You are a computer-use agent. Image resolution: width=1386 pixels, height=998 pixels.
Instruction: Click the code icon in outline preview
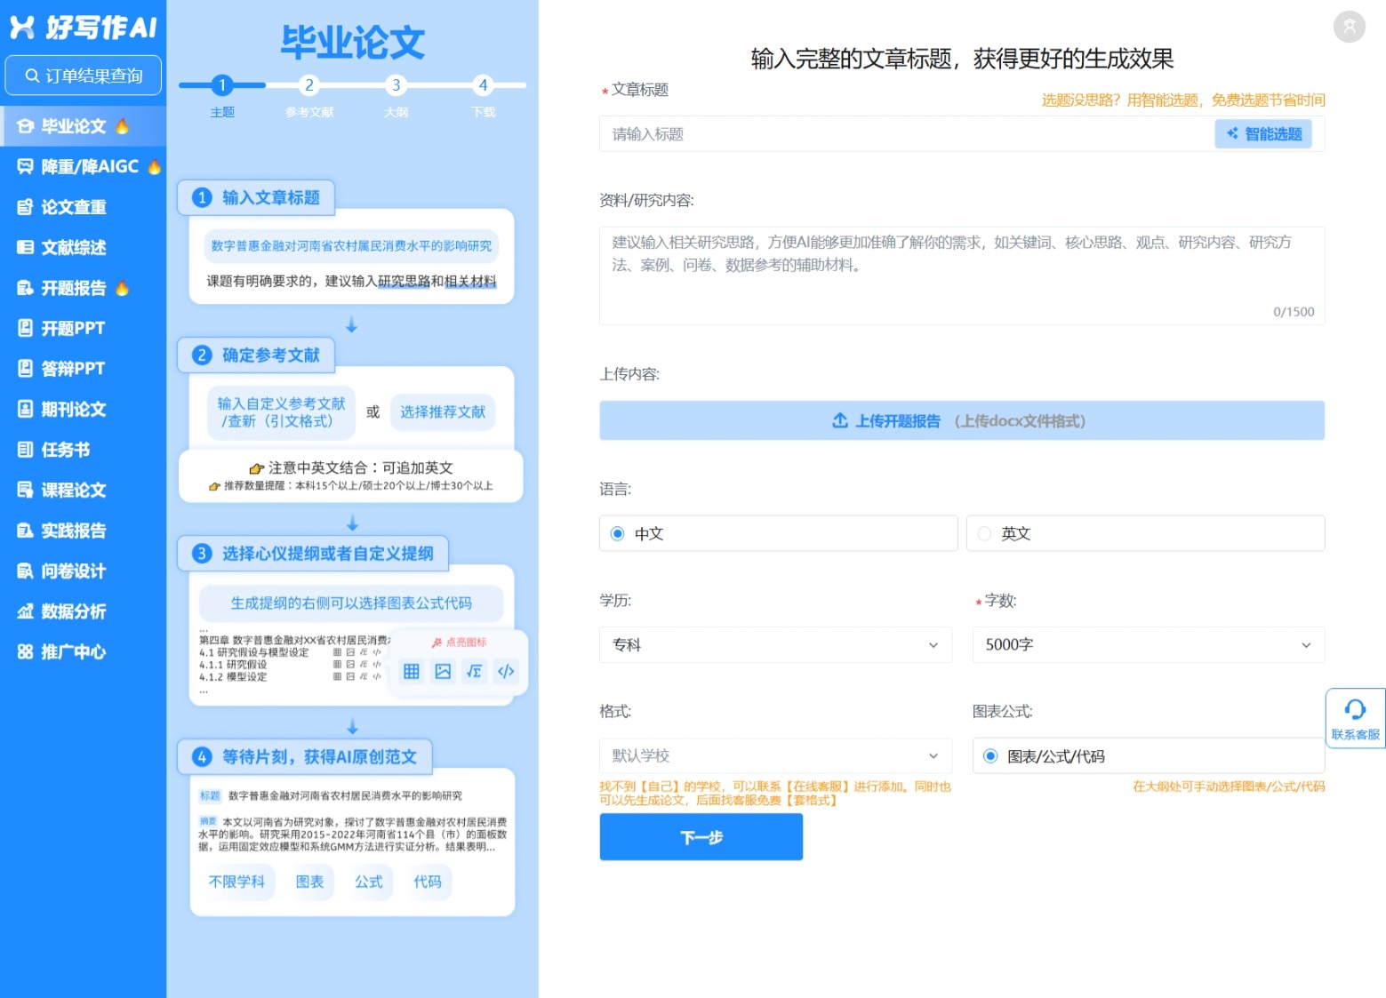click(506, 671)
